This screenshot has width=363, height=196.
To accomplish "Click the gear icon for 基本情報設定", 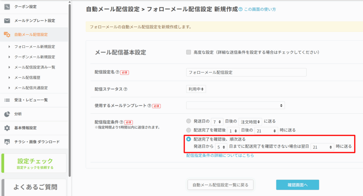I will coord(7,128).
